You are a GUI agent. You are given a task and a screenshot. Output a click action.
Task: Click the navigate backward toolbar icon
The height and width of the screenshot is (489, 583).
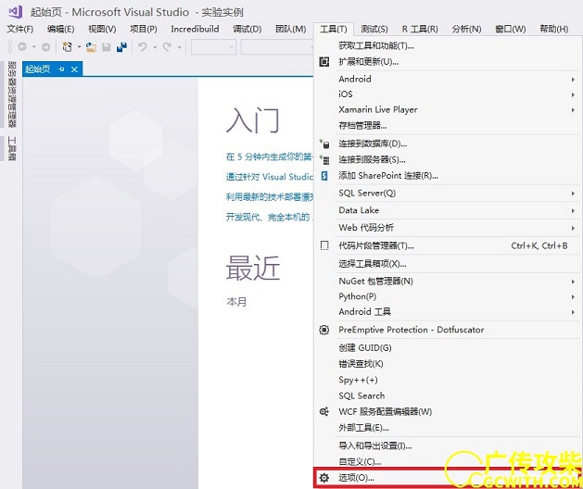pos(22,47)
